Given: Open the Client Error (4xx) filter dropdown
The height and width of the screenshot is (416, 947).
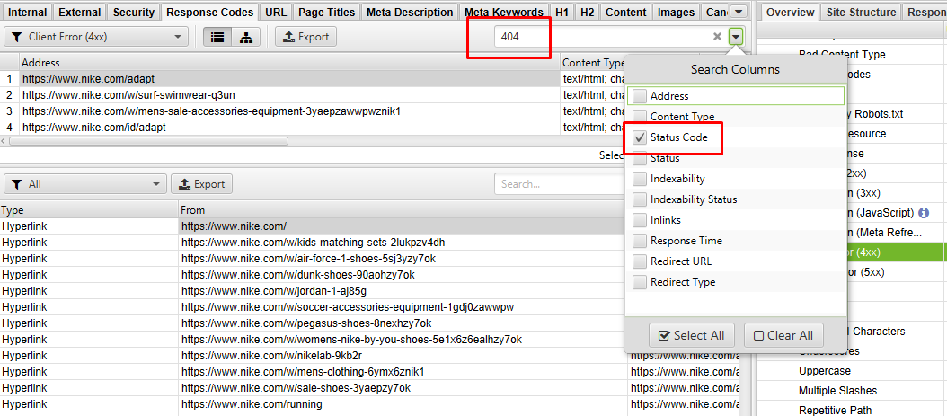Looking at the screenshot, I should 96,37.
